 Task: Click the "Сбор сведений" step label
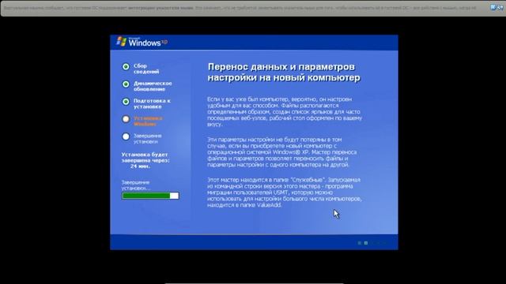point(146,69)
